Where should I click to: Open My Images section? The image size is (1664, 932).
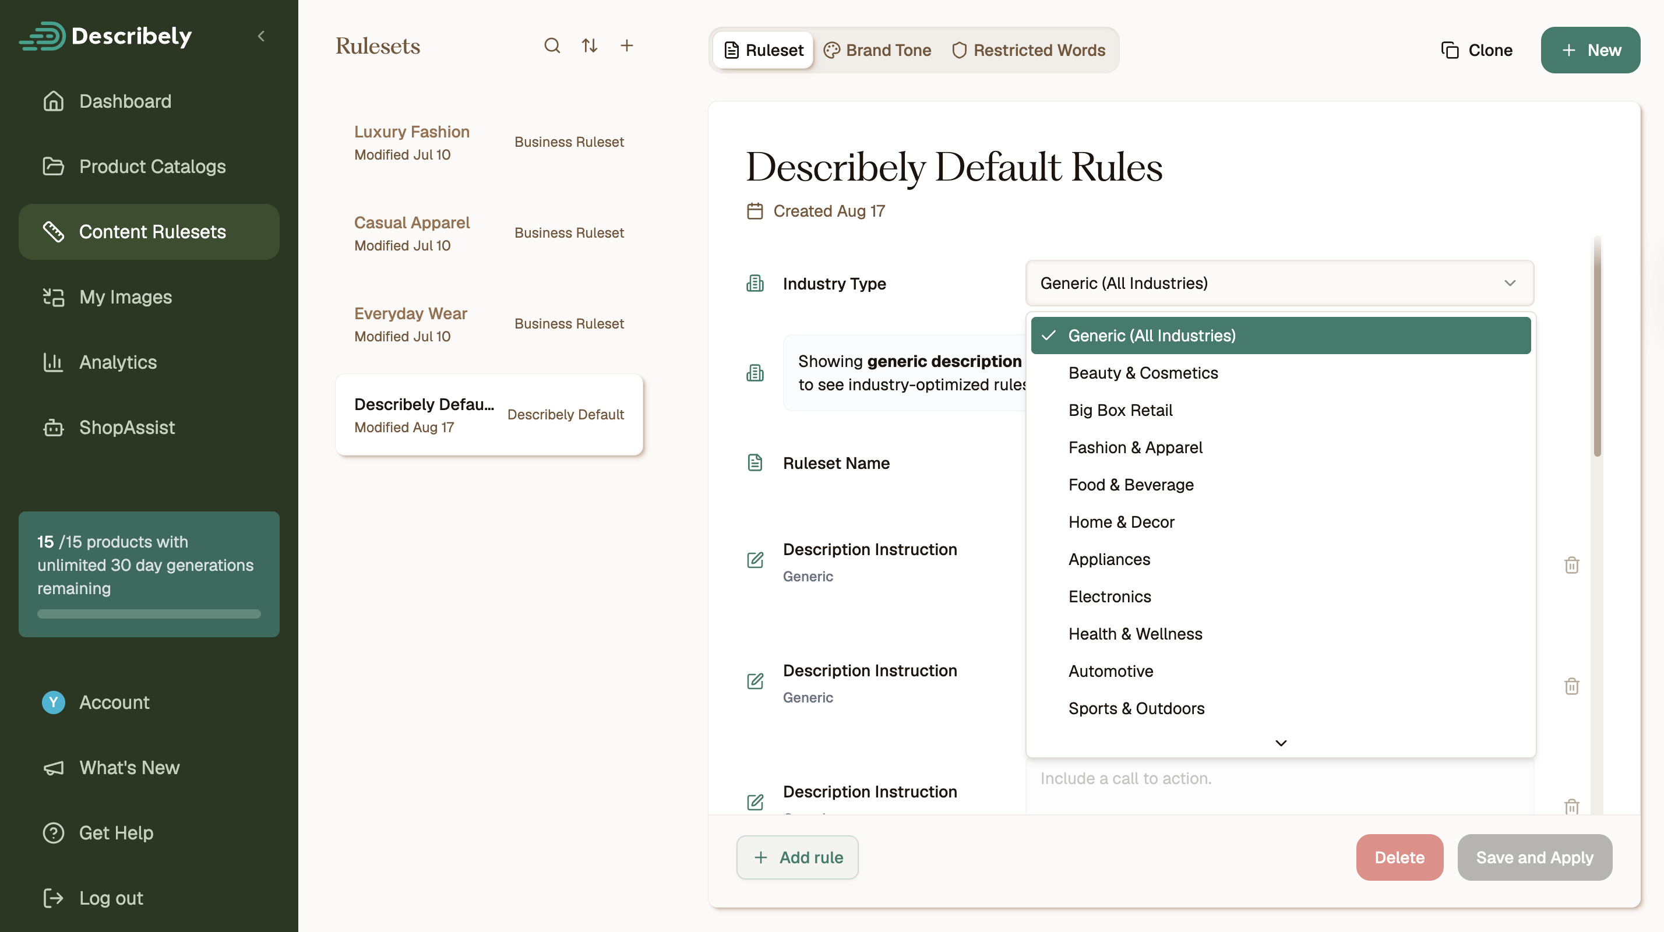point(149,297)
